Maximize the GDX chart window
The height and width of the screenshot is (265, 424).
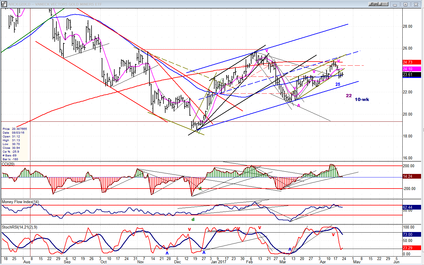pyautogui.click(x=405, y=4)
